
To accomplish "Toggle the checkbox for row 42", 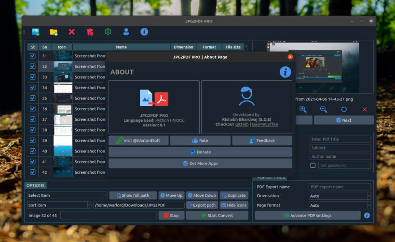I will (x=32, y=172).
